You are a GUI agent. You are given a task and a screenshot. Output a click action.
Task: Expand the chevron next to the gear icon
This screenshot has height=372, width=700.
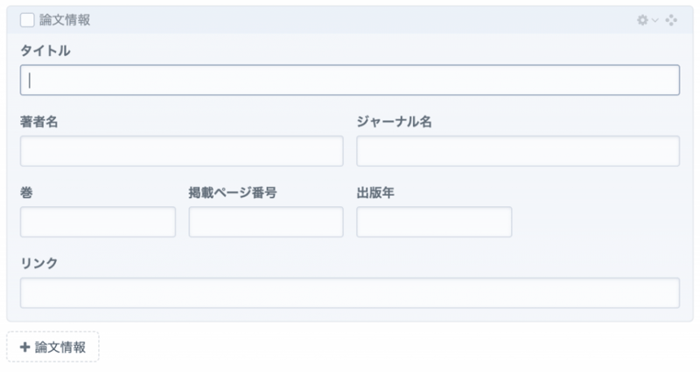(654, 19)
